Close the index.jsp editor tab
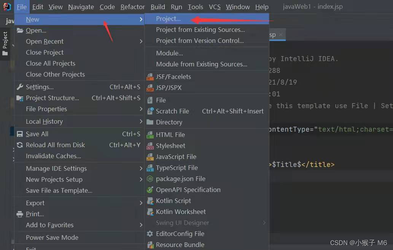 click(x=281, y=35)
